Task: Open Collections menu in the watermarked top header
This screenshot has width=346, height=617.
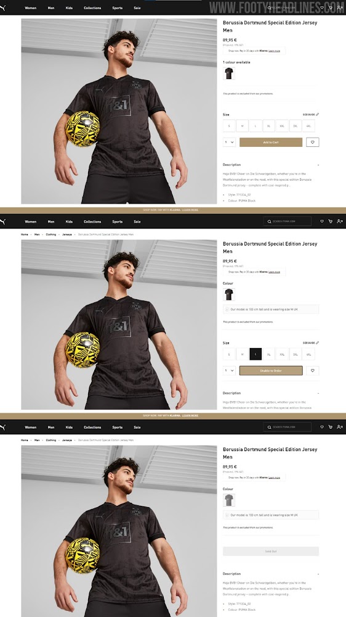Action: point(92,8)
